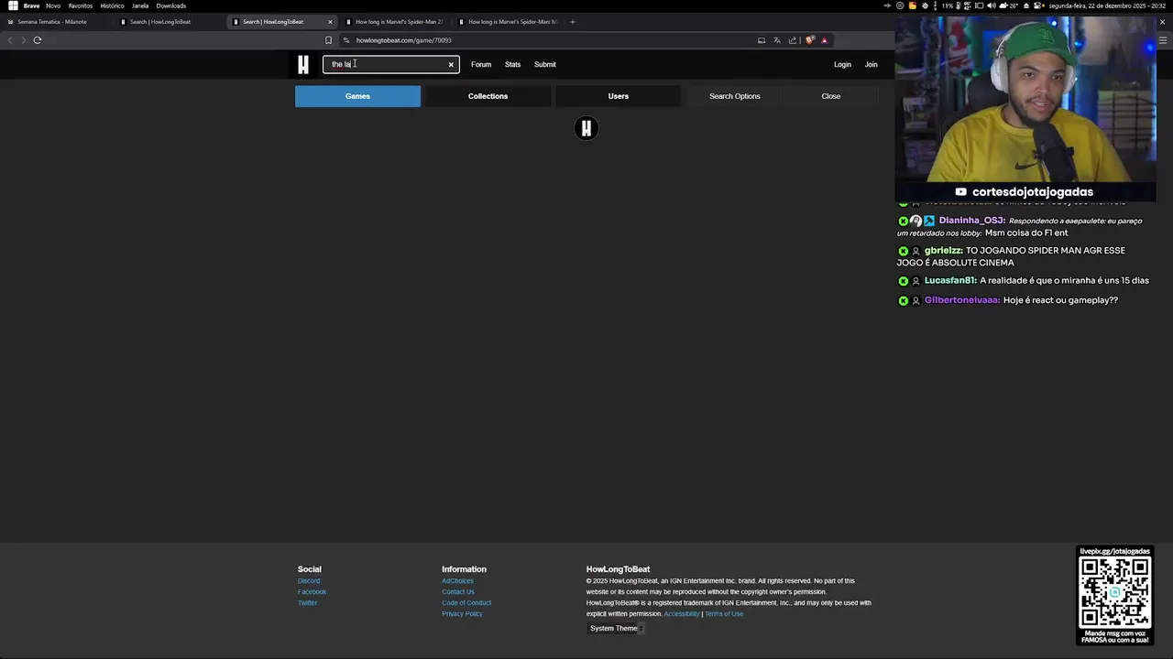Click username Dianinha_OSJ in chat
The width and height of the screenshot is (1173, 659).
(x=972, y=221)
